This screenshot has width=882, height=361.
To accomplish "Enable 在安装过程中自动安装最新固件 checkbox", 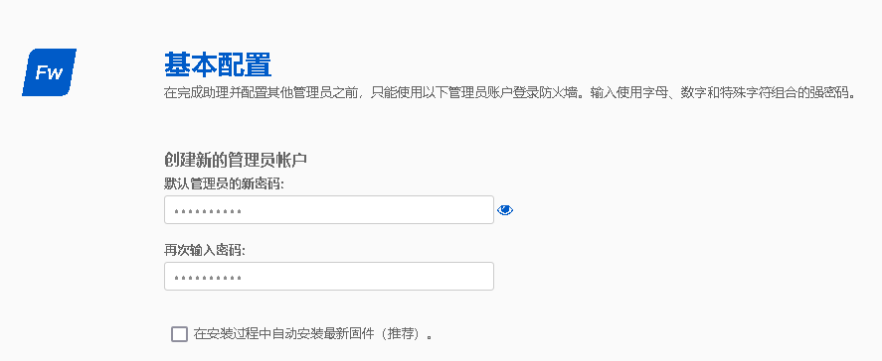I will (179, 334).
